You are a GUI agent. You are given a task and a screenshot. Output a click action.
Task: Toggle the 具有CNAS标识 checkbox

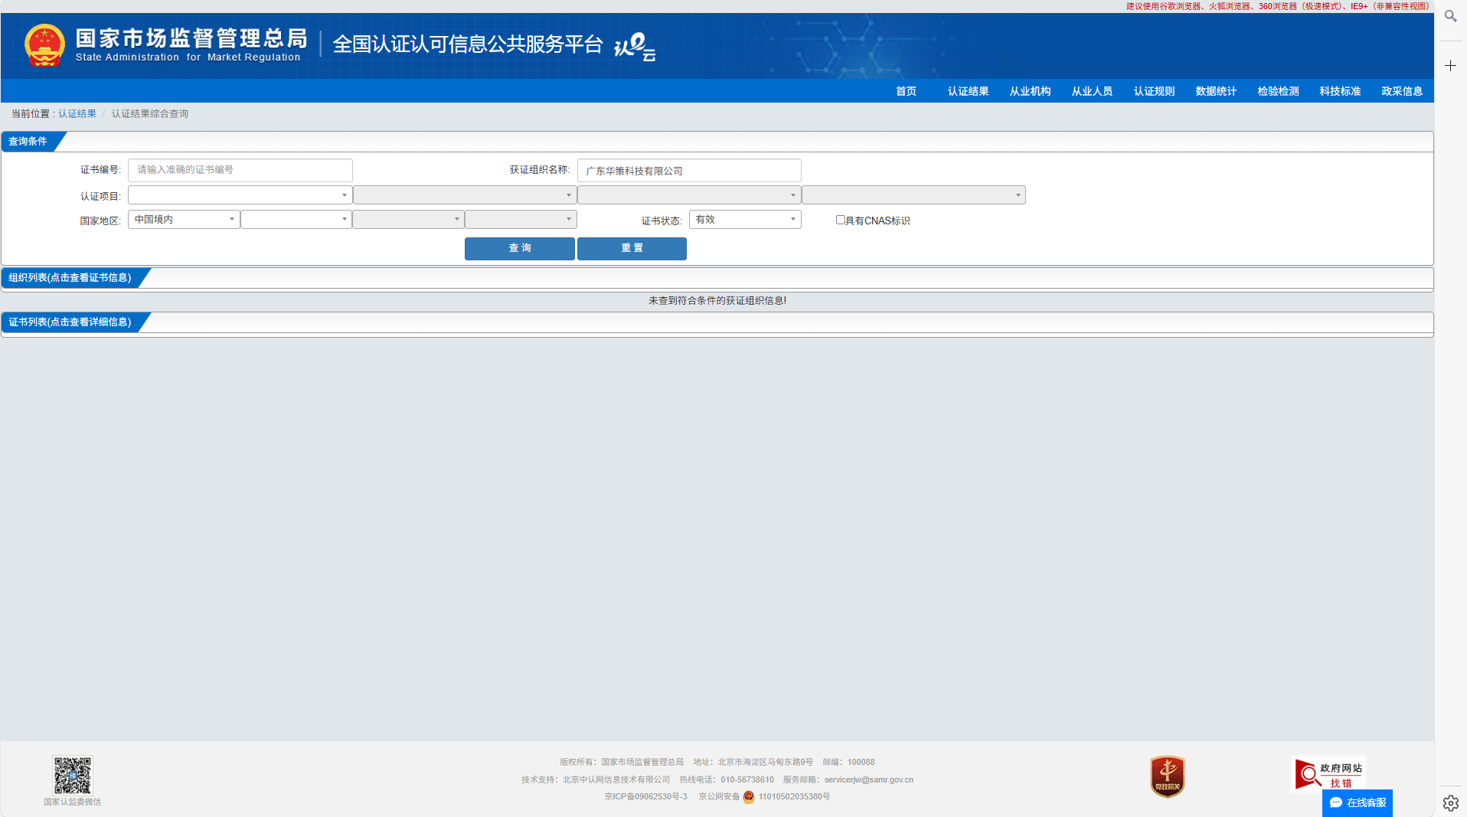point(840,220)
